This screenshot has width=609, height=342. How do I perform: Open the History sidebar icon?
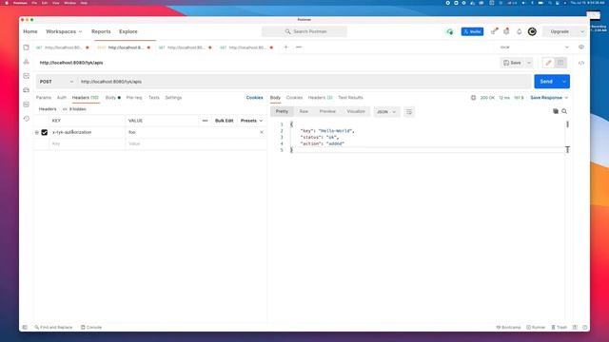tap(26, 119)
